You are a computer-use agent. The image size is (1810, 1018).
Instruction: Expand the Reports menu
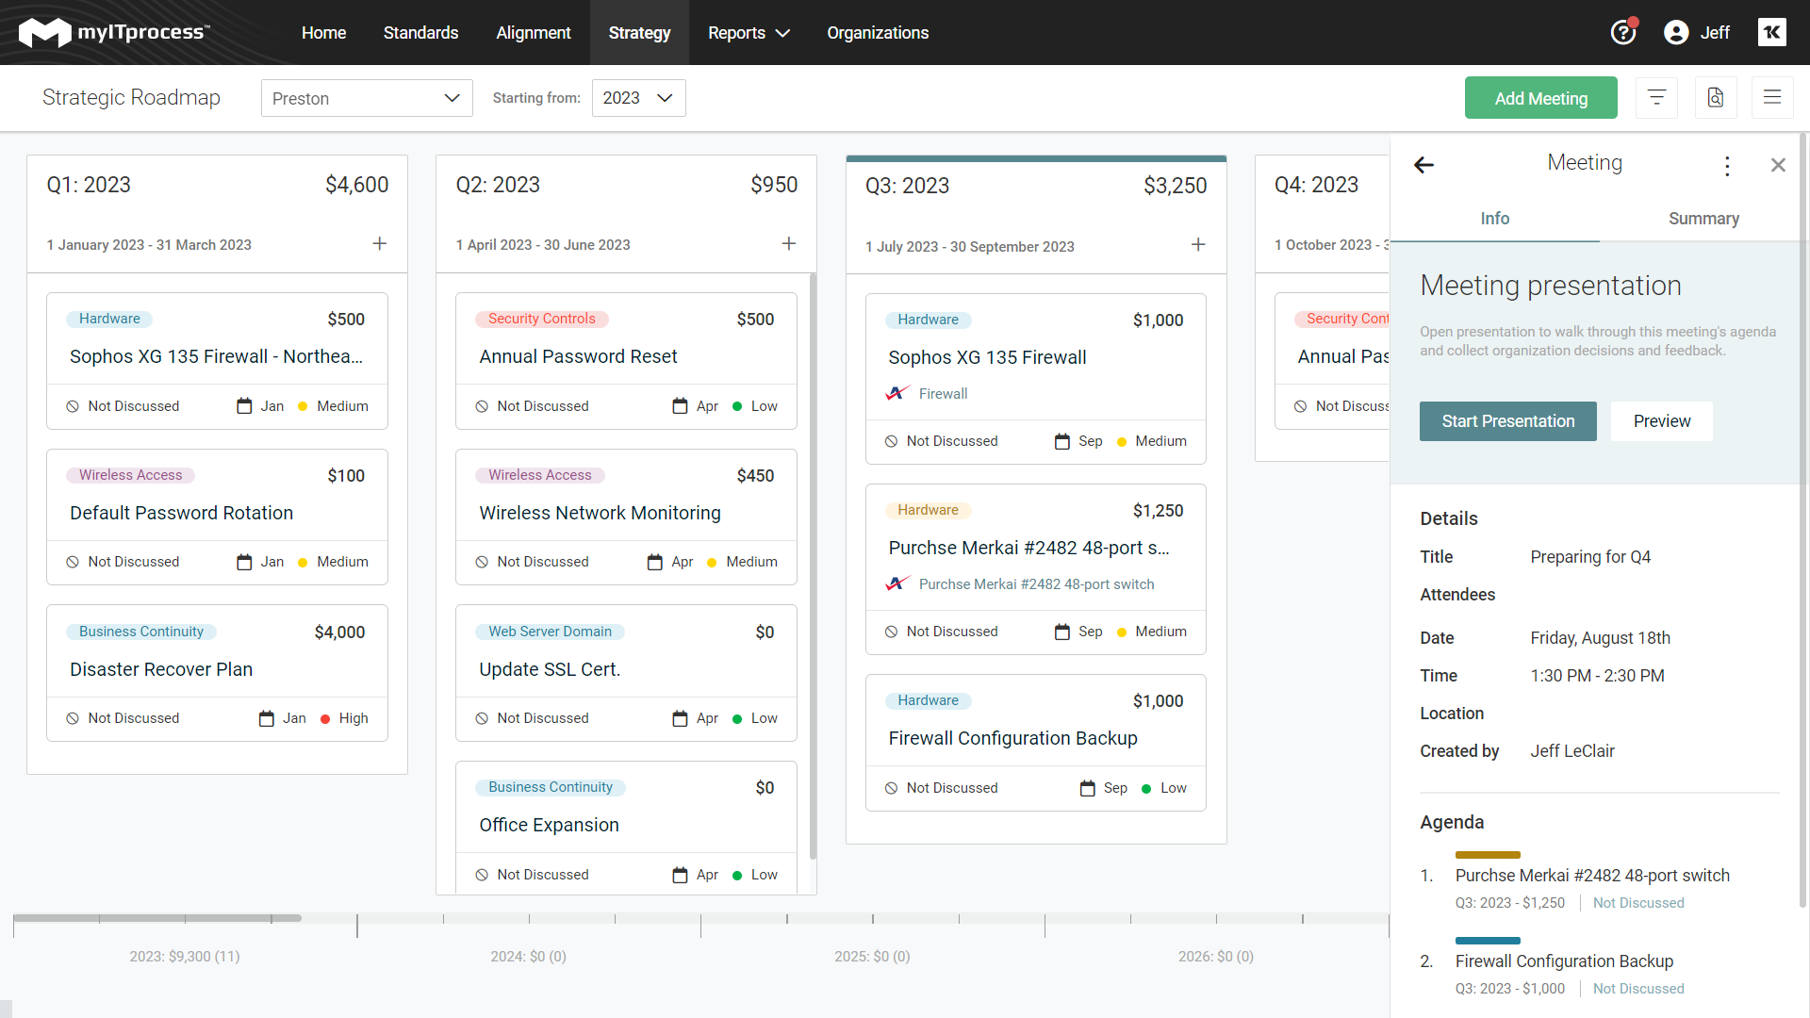(x=749, y=33)
